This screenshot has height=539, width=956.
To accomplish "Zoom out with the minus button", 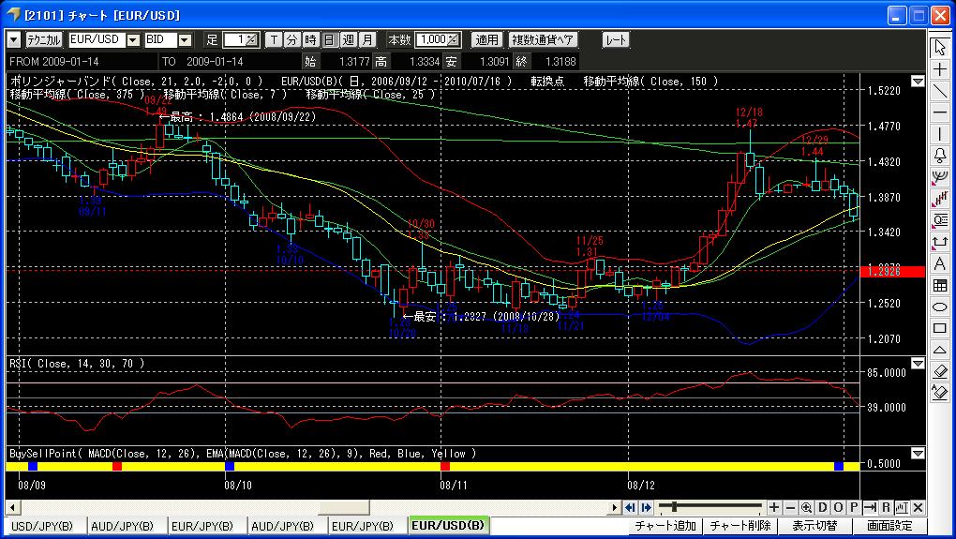I will coord(789,507).
